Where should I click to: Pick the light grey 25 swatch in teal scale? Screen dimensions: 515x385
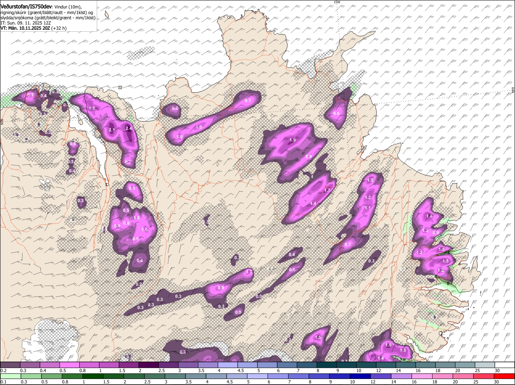click(485, 365)
